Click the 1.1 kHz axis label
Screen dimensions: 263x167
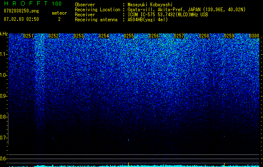3,54
